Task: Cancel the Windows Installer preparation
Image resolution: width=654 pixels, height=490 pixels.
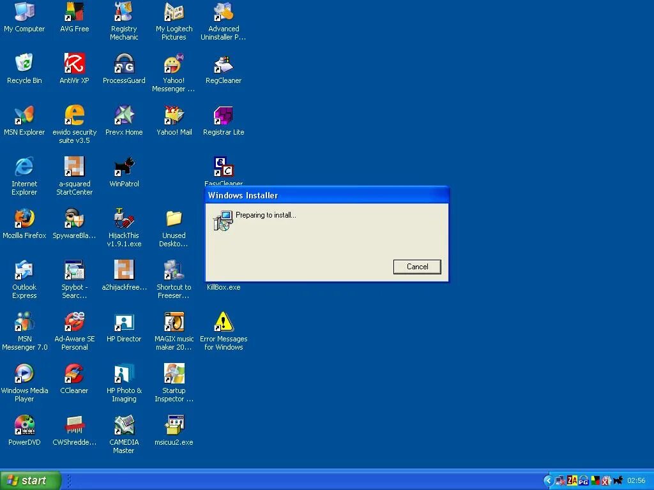Action: [x=417, y=267]
